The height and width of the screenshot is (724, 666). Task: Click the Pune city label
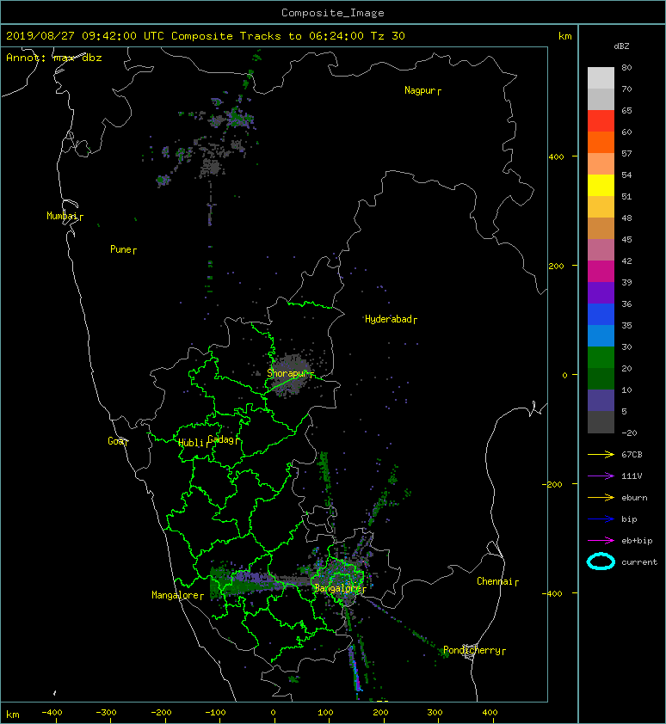(120, 249)
